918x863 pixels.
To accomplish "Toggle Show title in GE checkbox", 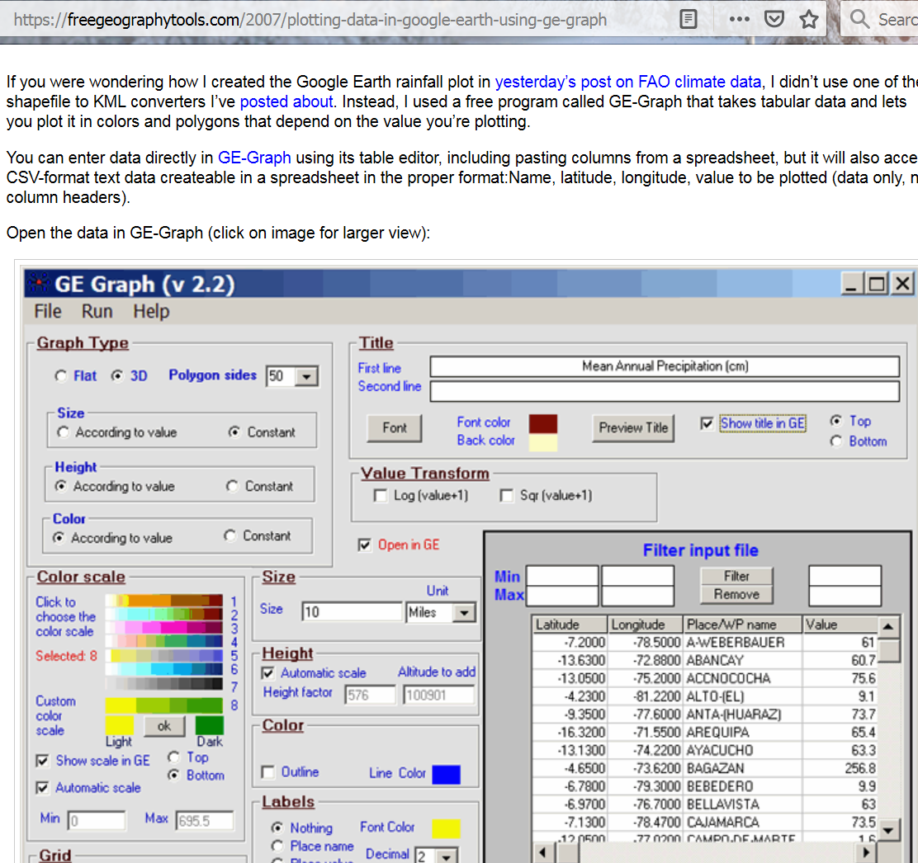I will pos(707,423).
